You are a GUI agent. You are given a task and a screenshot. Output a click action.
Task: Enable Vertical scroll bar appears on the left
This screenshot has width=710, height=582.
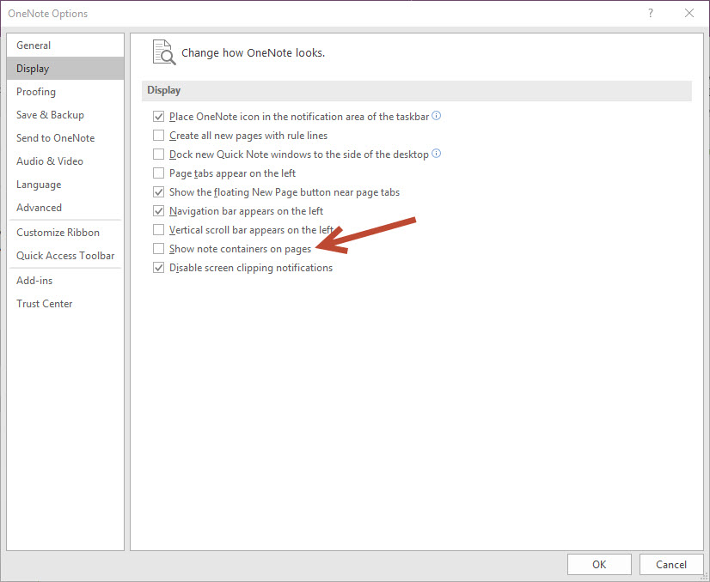point(158,230)
